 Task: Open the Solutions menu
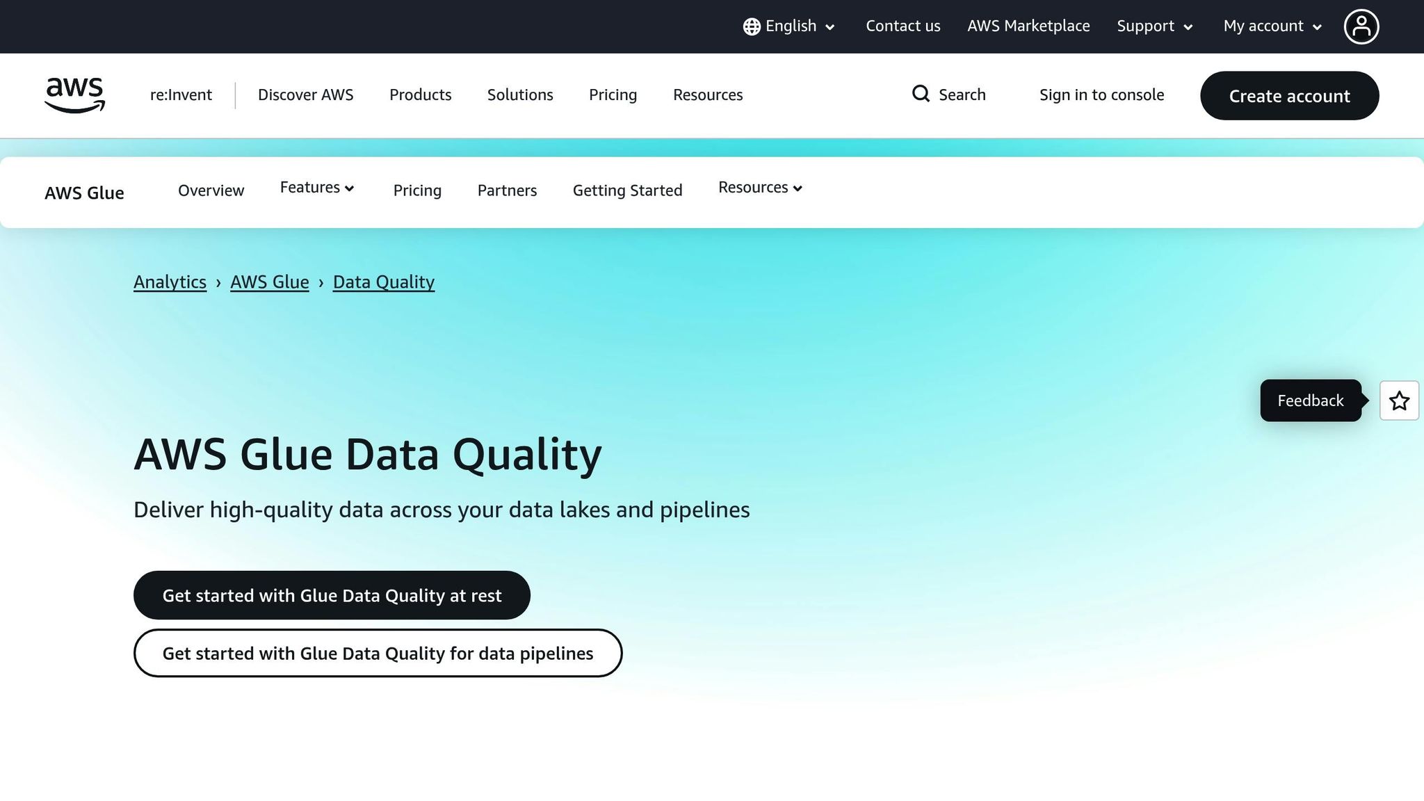click(x=520, y=95)
